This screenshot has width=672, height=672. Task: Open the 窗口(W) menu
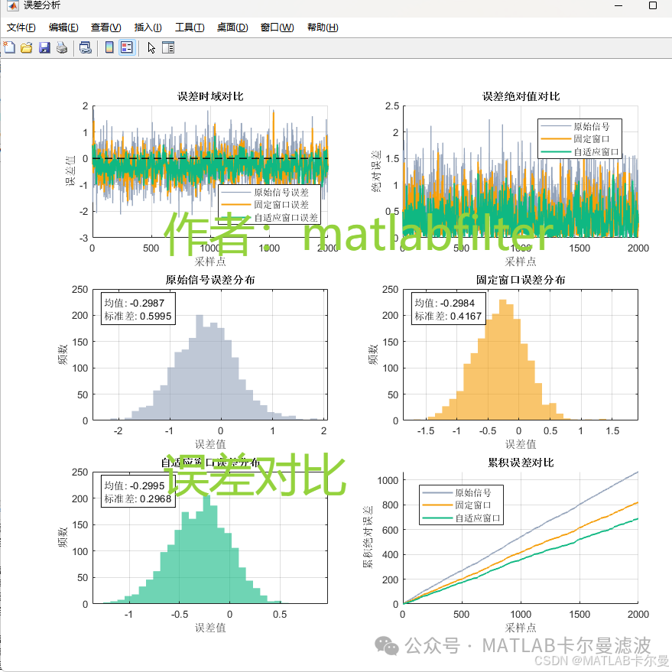277,28
